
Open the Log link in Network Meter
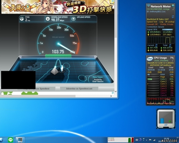click(x=161, y=22)
